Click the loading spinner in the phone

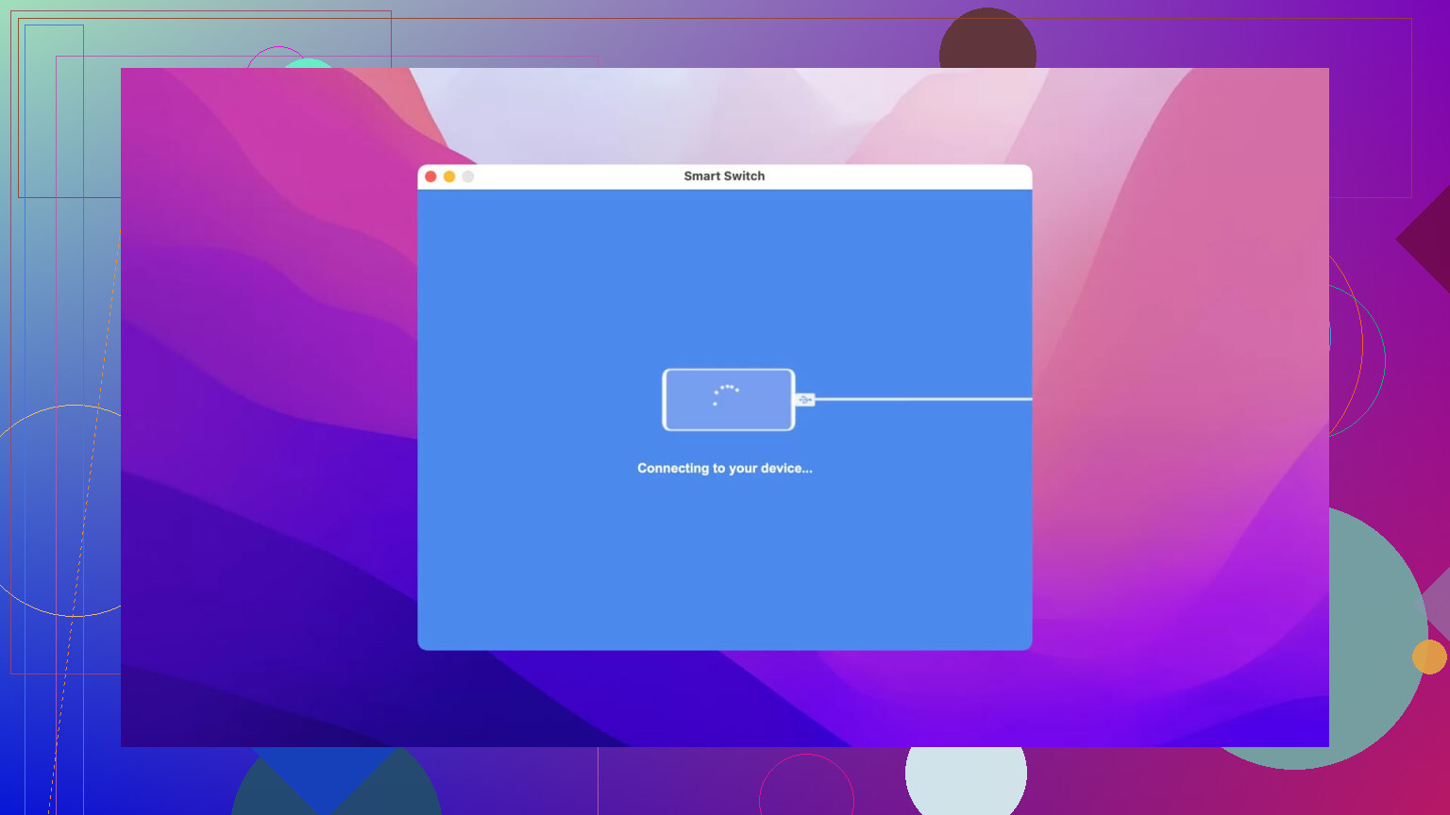coord(726,395)
